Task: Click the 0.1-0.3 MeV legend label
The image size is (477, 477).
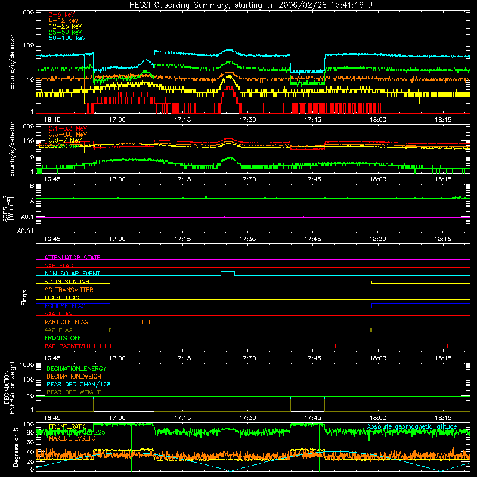Action: coord(68,128)
